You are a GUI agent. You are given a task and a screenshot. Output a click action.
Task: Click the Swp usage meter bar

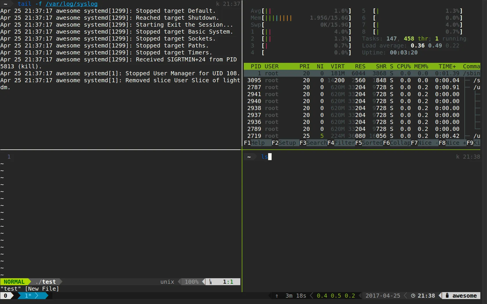tap(301, 25)
